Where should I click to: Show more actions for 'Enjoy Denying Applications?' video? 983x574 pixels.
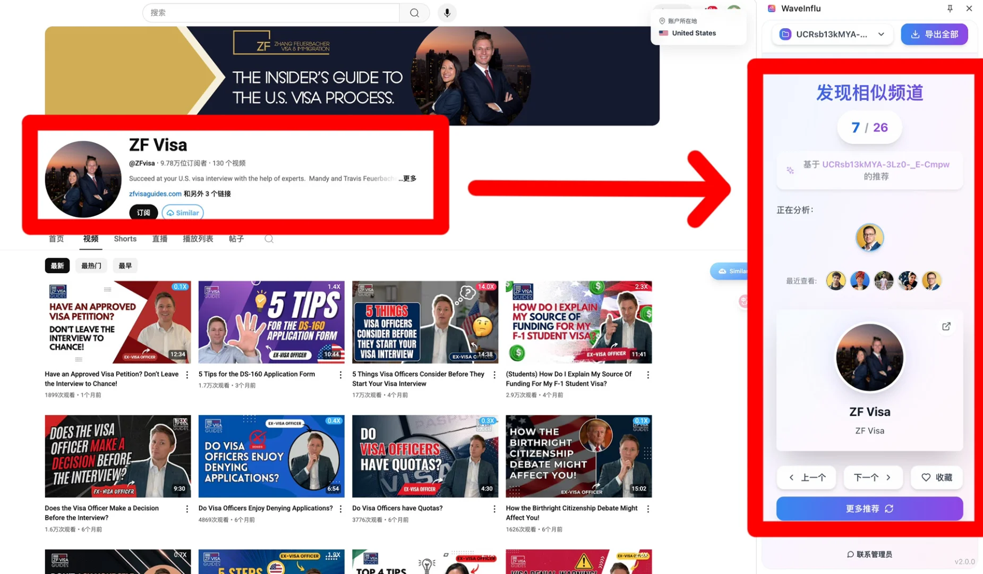point(340,509)
